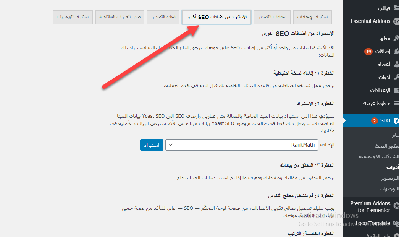
Task: Click heading الخطوة ٤: قم بتشغيل معالج التكوين
Action: [301, 196]
